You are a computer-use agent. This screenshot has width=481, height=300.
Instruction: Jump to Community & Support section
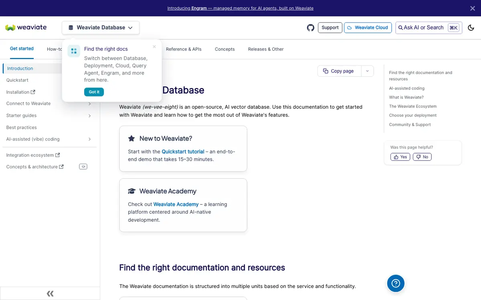[410, 124]
